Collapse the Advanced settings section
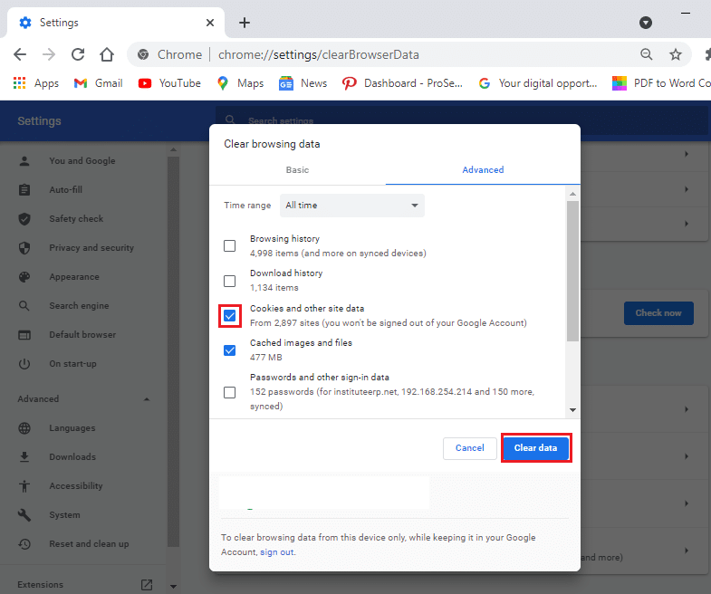 [147, 399]
